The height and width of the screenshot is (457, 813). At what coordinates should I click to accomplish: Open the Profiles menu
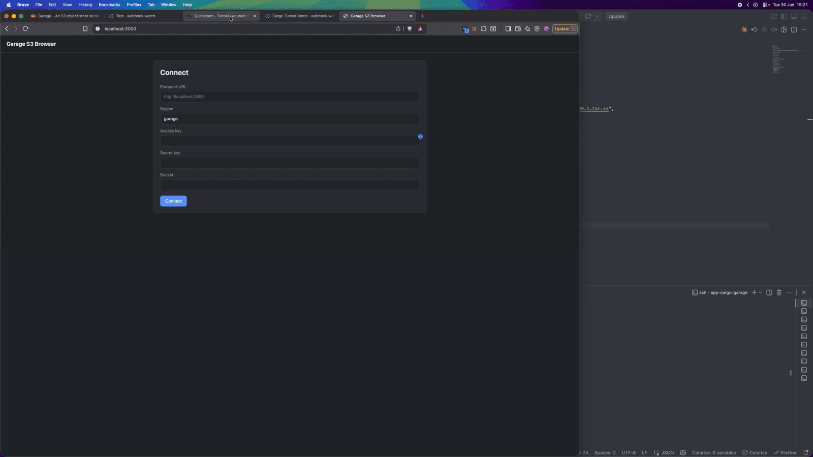tap(134, 5)
